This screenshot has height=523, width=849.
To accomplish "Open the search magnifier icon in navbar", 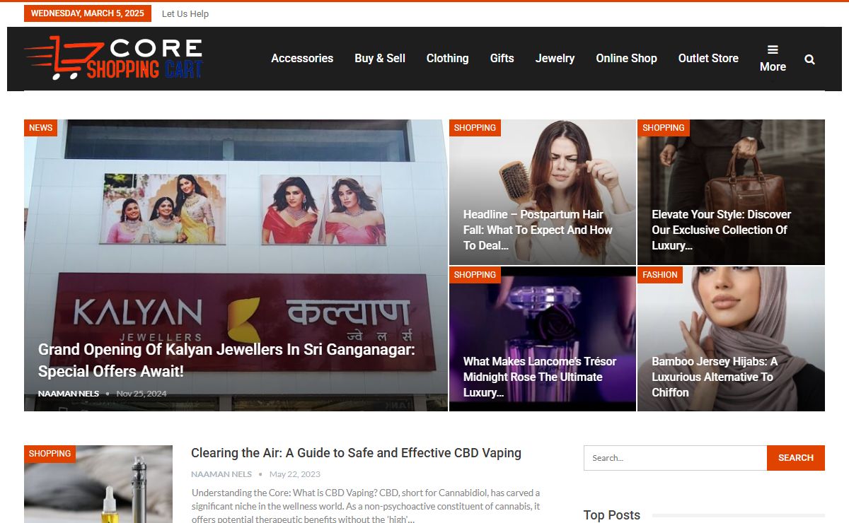I will pyautogui.click(x=809, y=59).
